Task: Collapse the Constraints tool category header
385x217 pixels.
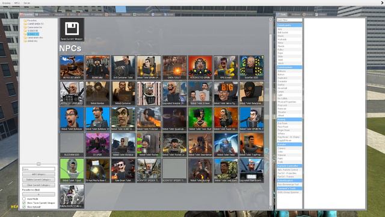Action: pos(289,25)
